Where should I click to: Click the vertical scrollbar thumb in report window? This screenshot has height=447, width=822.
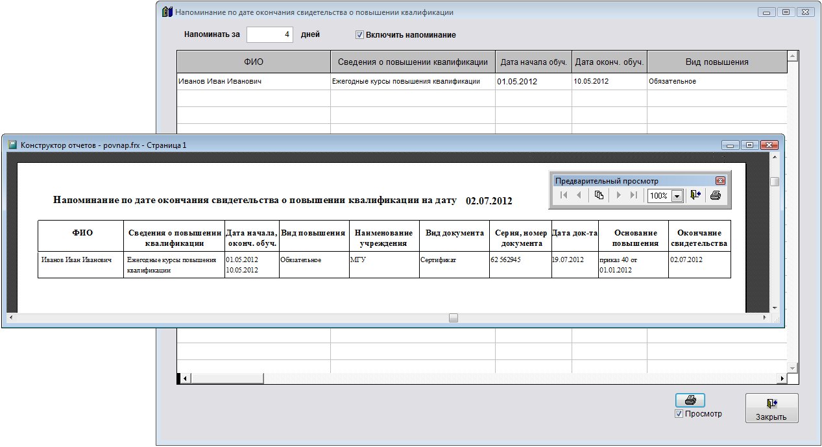774,182
